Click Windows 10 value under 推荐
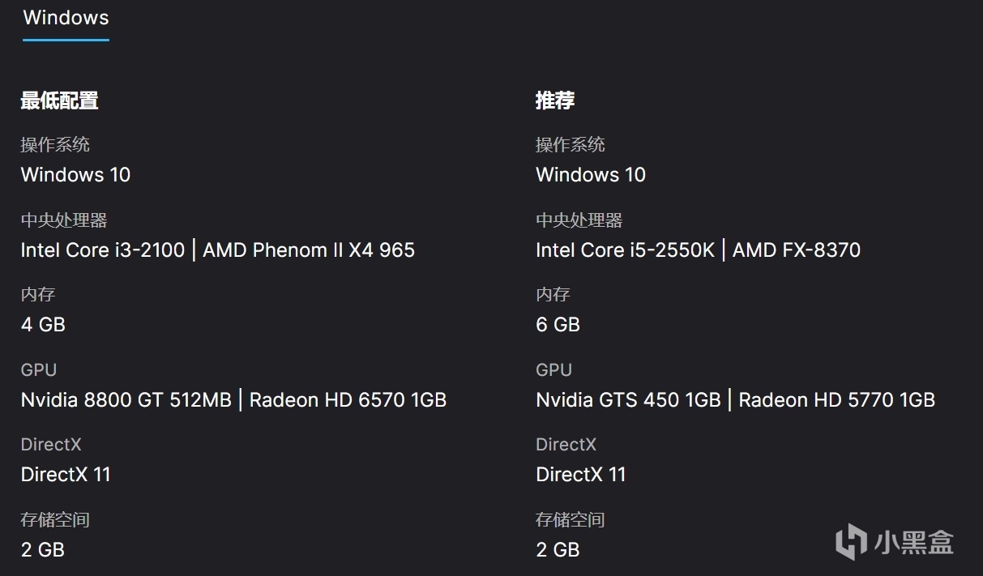This screenshot has width=983, height=576. tap(591, 174)
